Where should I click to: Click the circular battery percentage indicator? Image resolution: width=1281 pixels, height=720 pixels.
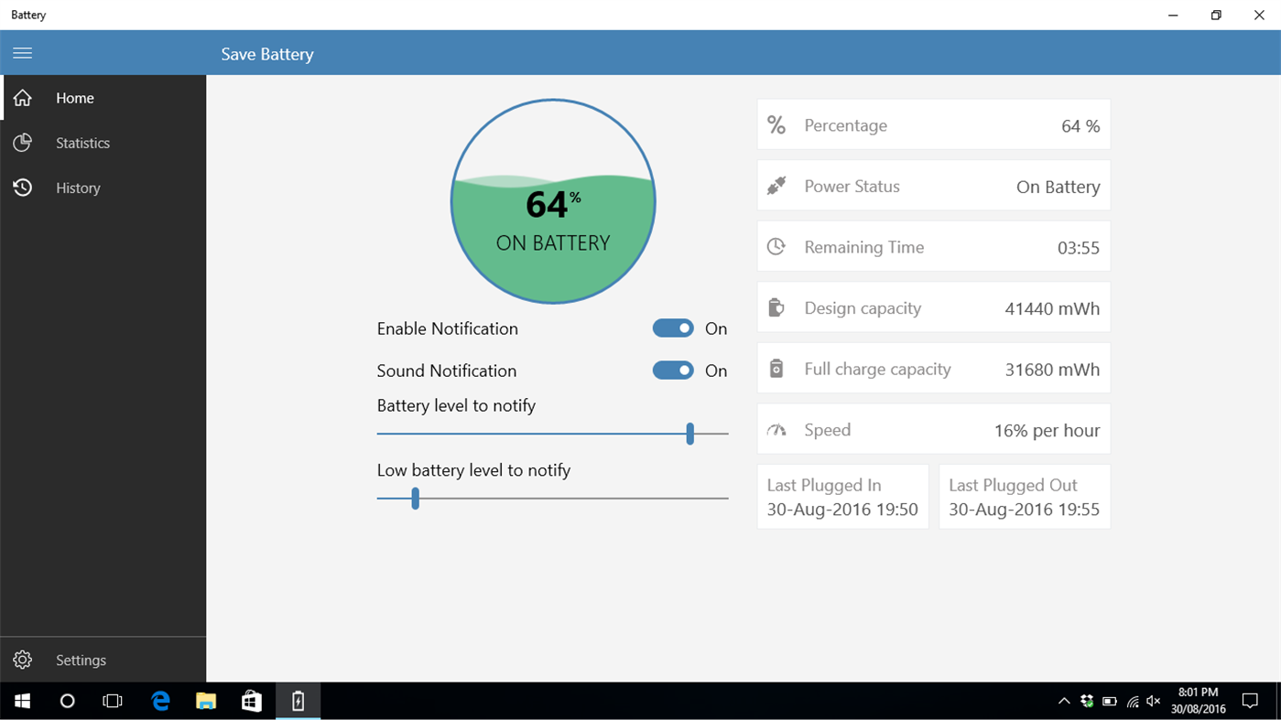pyautogui.click(x=552, y=200)
